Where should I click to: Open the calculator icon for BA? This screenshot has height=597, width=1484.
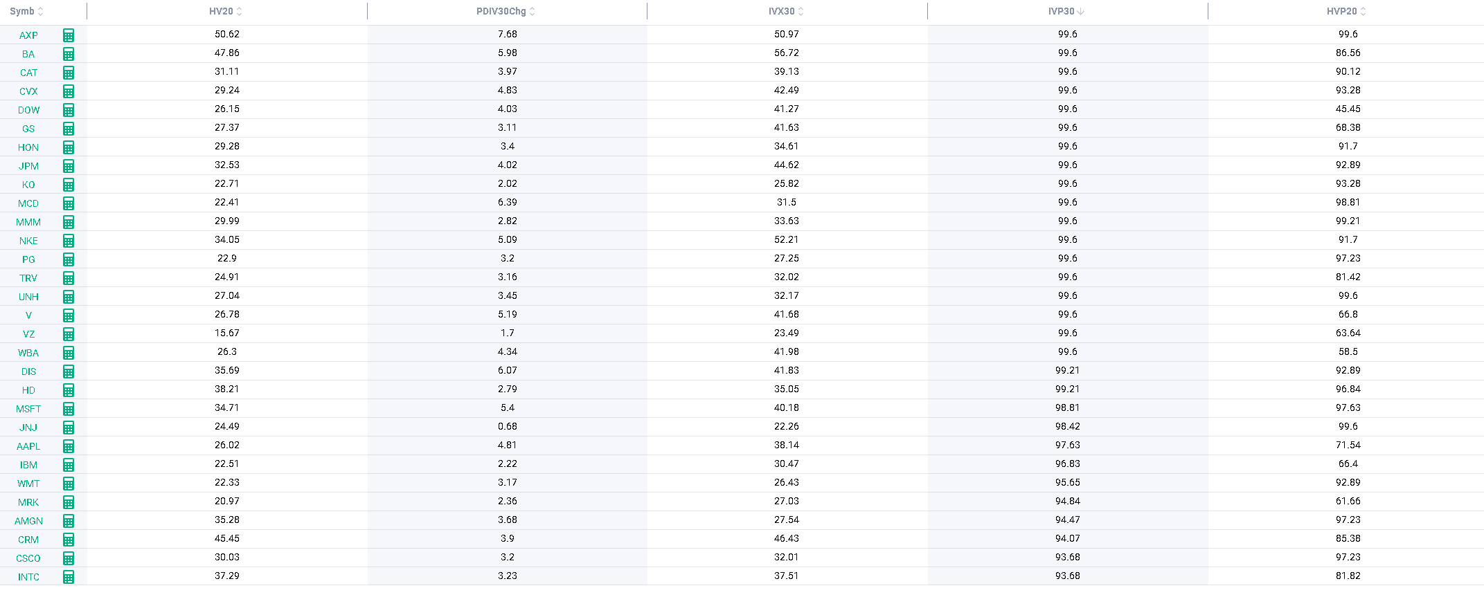[69, 54]
